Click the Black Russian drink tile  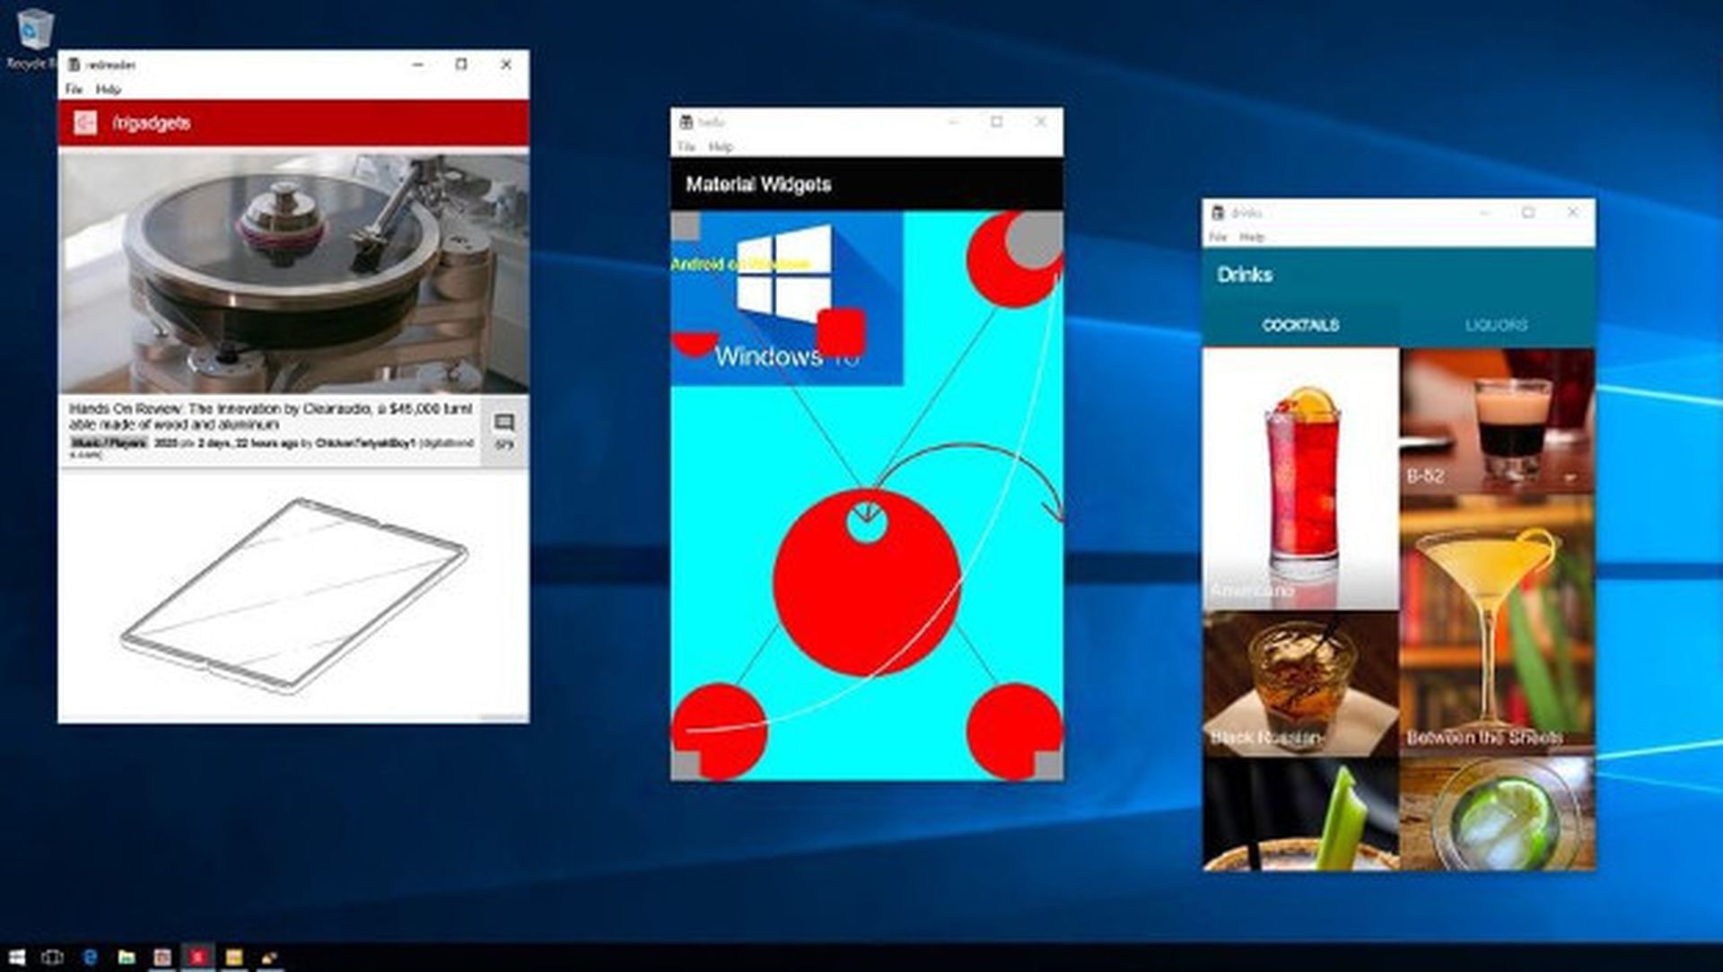[1300, 682]
